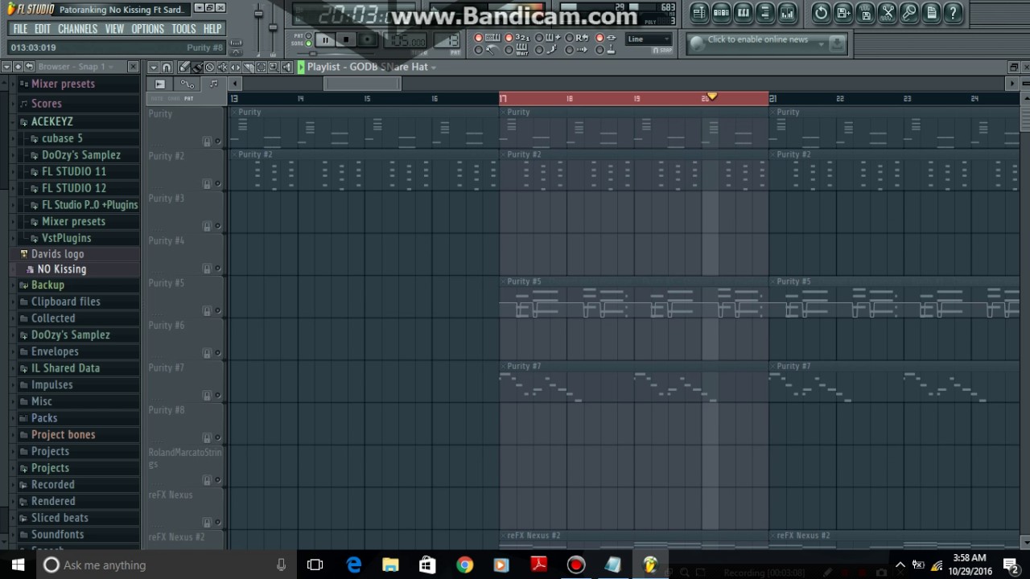Click the one-click recording microphone icon
Viewport: 1030px width, 579px height.
[x=909, y=12]
